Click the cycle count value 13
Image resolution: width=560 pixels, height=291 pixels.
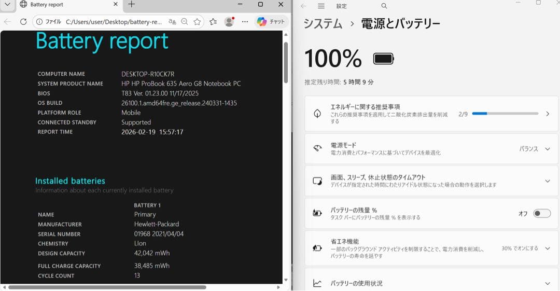[137, 275]
